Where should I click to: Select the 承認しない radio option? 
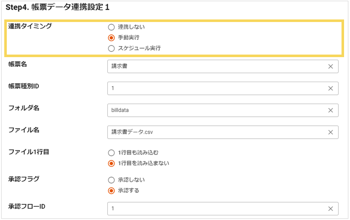(x=112, y=180)
